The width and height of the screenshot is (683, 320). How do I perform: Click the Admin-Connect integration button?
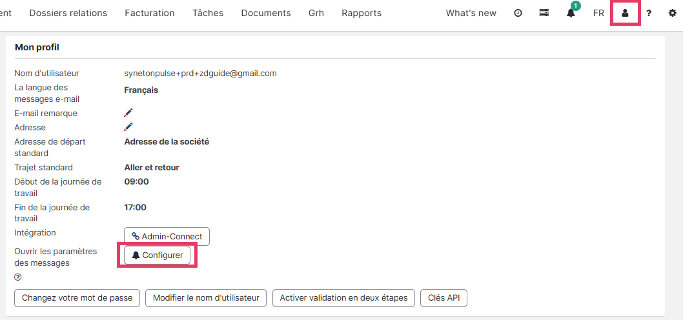(167, 236)
